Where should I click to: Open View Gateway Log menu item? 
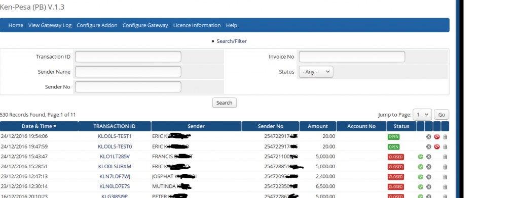point(50,25)
